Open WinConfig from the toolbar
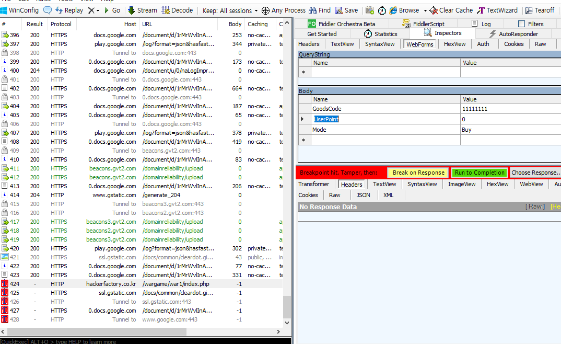Viewport: 561px width, 344px height. pos(20,10)
